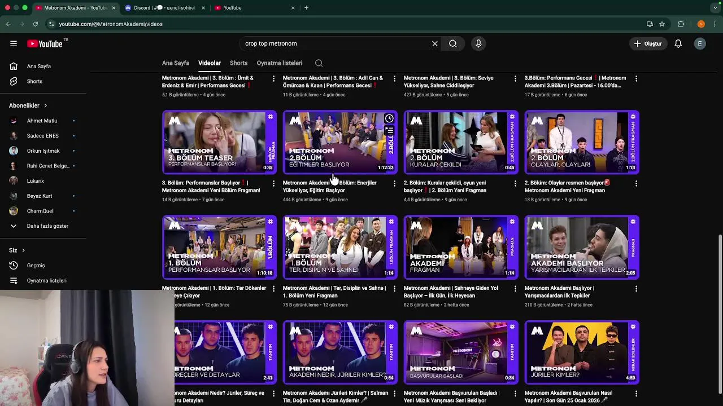
Task: Play 2. Bölüm Kurallar Çekildi thumbnail
Action: pos(461,142)
